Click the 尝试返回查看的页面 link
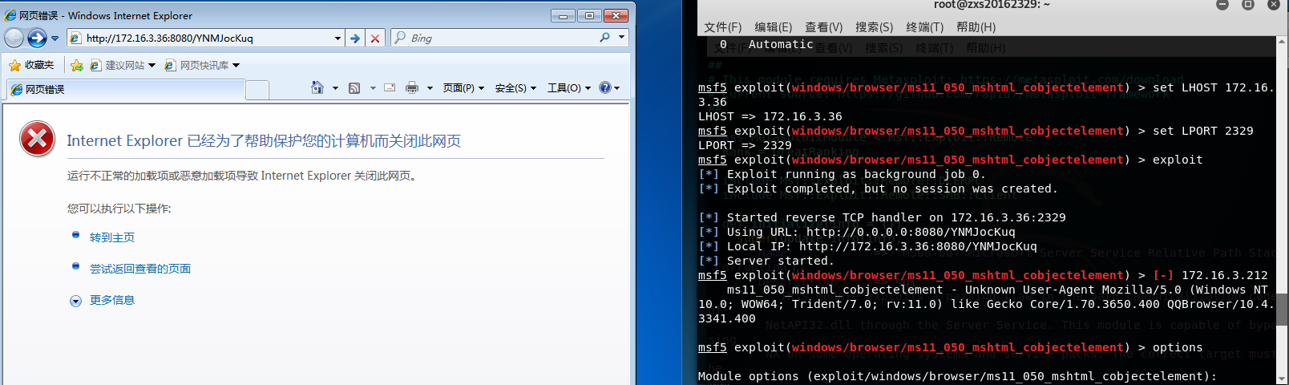The width and height of the screenshot is (1289, 385). [x=140, y=269]
